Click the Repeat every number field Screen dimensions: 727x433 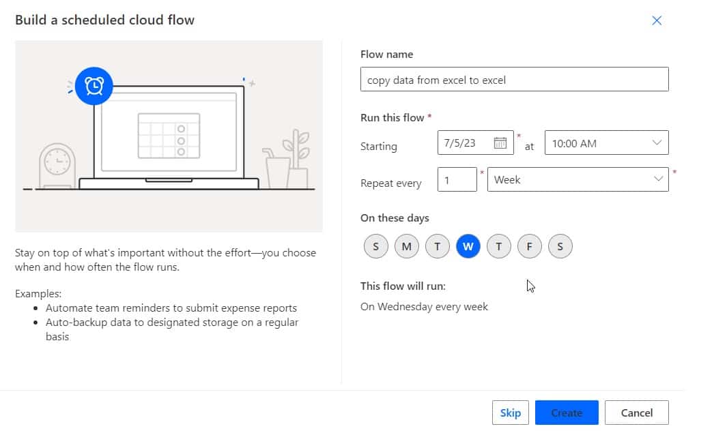click(457, 180)
